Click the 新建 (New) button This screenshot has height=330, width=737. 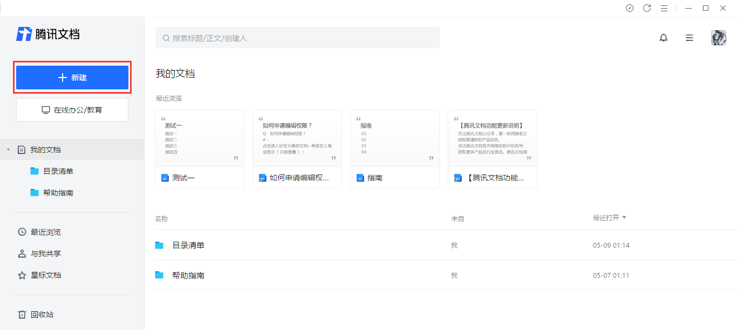point(72,78)
